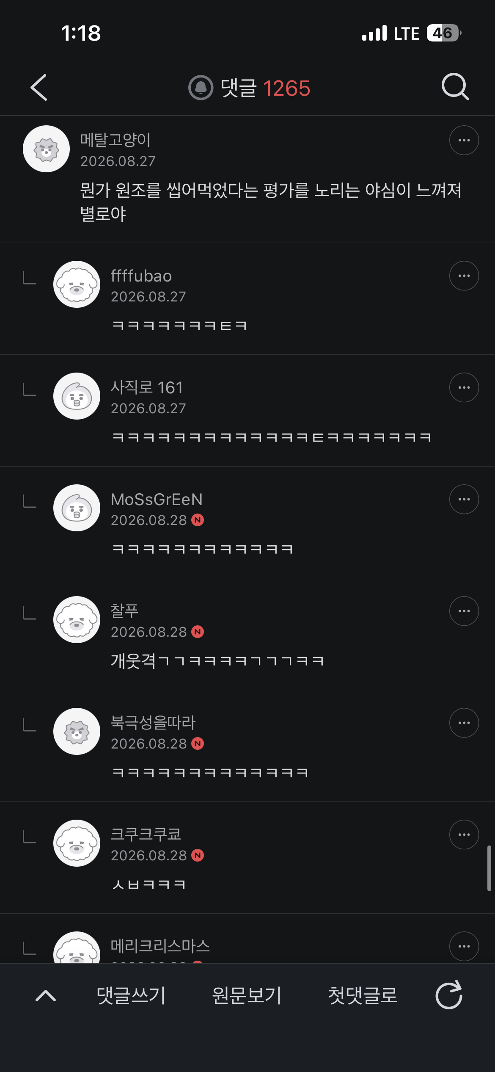Jump to first comment via 첫댓글로
Viewport: 495px width, 1072px height.
[x=363, y=995]
